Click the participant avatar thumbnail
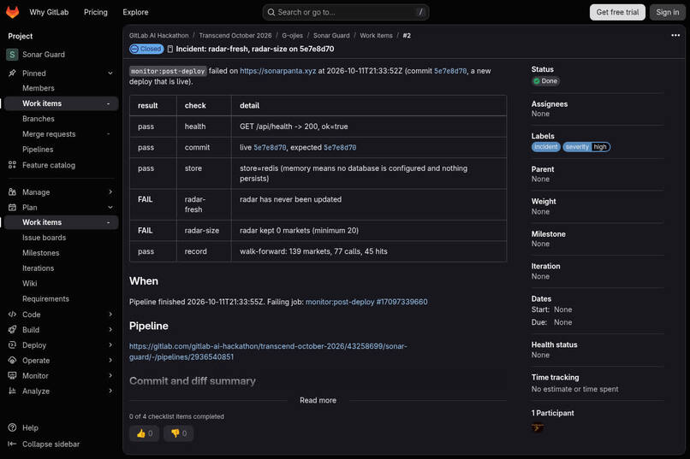Image resolution: width=690 pixels, height=459 pixels. (538, 427)
